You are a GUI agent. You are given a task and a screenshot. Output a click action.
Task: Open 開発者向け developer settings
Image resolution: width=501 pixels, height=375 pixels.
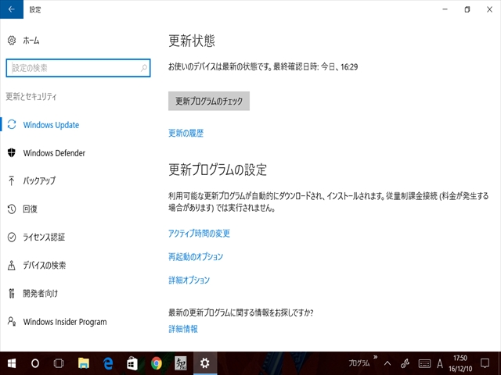39,294
